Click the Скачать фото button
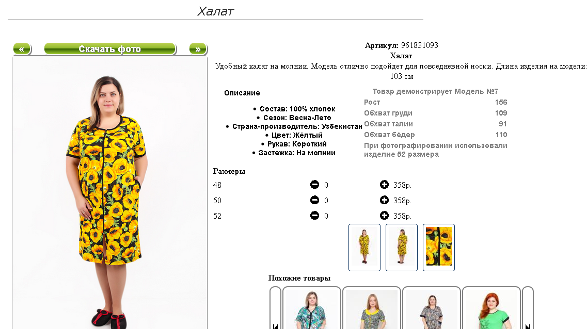The width and height of the screenshot is (587, 329). click(110, 49)
